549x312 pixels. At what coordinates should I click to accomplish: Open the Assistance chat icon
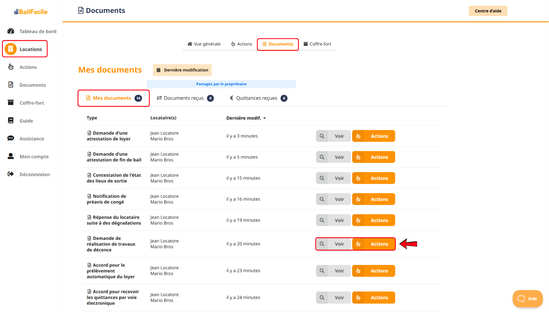coord(11,138)
